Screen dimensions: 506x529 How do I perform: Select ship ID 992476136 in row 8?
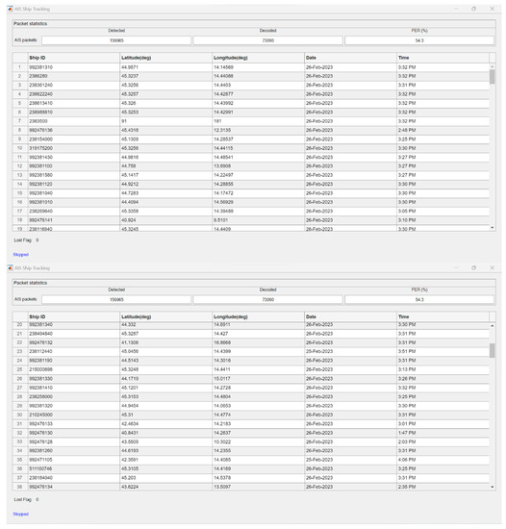coord(73,130)
